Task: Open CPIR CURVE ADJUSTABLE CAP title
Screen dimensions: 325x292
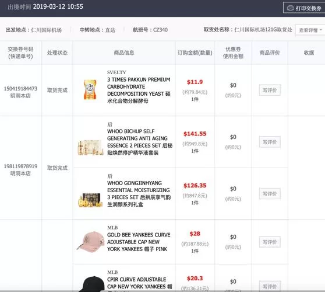Action: pyautogui.click(x=139, y=283)
